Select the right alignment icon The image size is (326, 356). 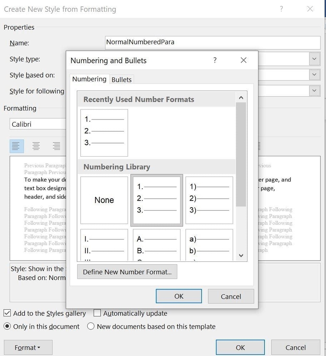[56, 146]
